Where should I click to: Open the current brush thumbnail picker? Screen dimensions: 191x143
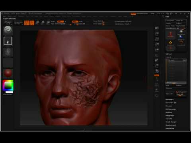[x=8, y=30]
